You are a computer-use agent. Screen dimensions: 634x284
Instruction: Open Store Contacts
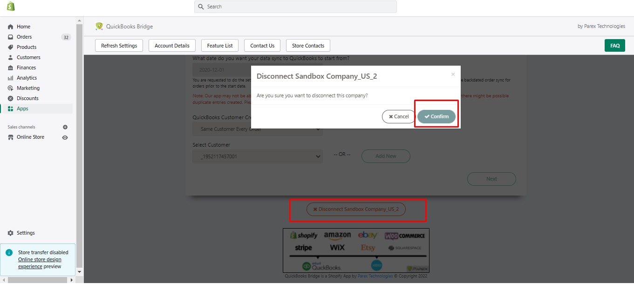tap(308, 46)
